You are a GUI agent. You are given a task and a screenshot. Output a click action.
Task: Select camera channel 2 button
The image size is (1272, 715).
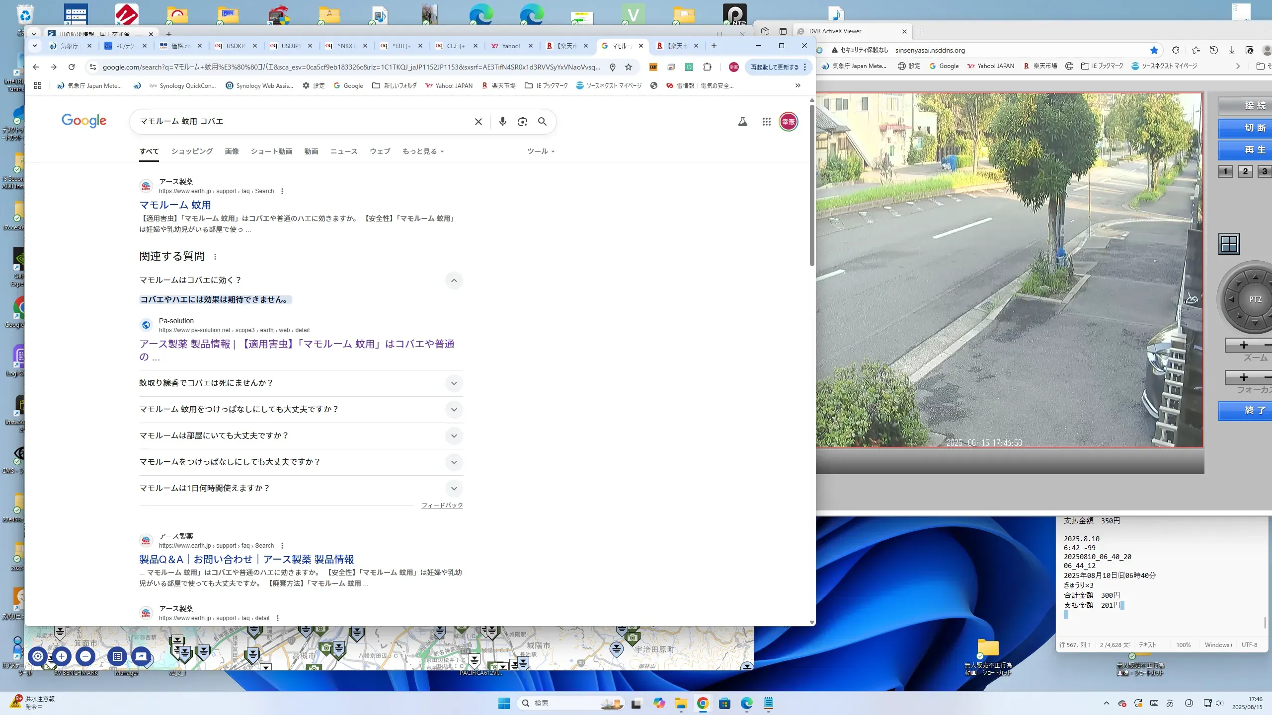1245,171
